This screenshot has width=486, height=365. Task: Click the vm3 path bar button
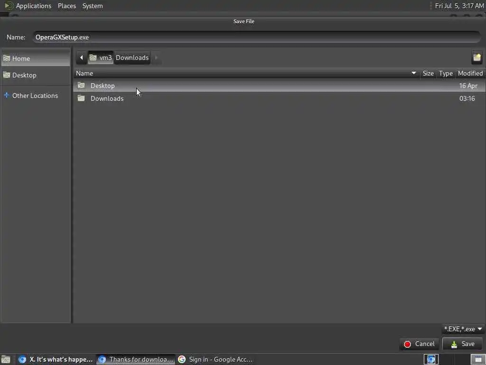[101, 58]
